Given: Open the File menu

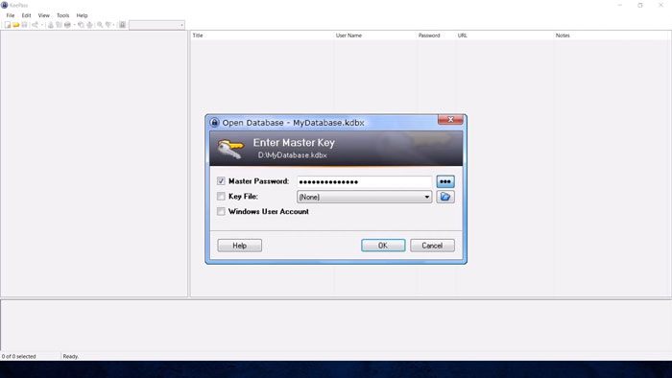Looking at the screenshot, I should (11, 15).
